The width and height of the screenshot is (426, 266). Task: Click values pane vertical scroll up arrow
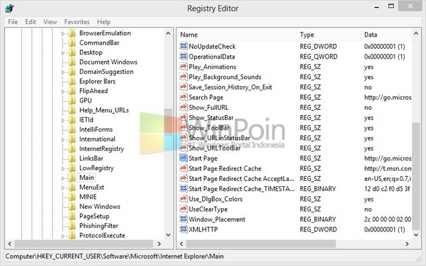(x=416, y=33)
